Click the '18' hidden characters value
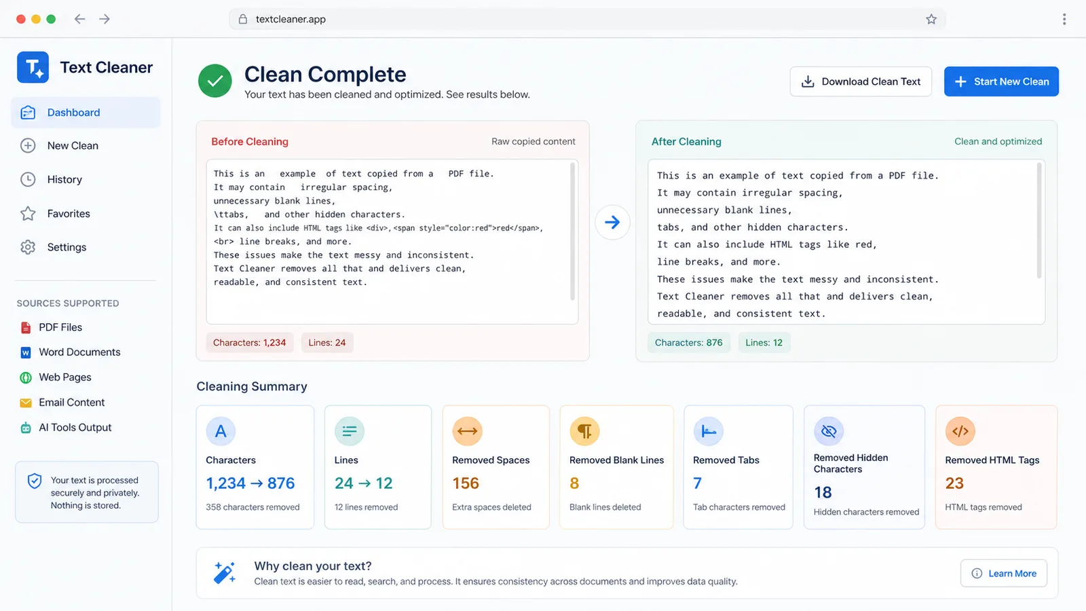The image size is (1086, 611). pos(823,492)
